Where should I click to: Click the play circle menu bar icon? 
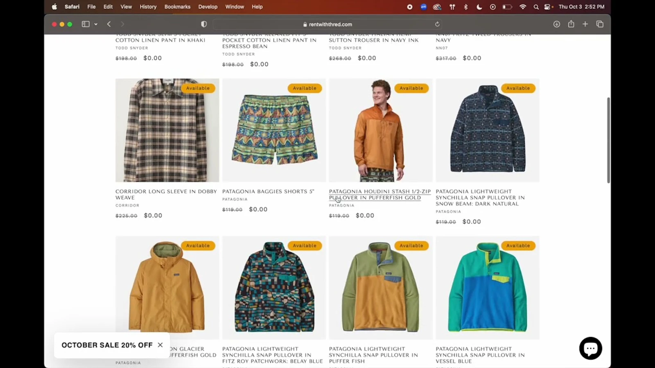pyautogui.click(x=493, y=7)
